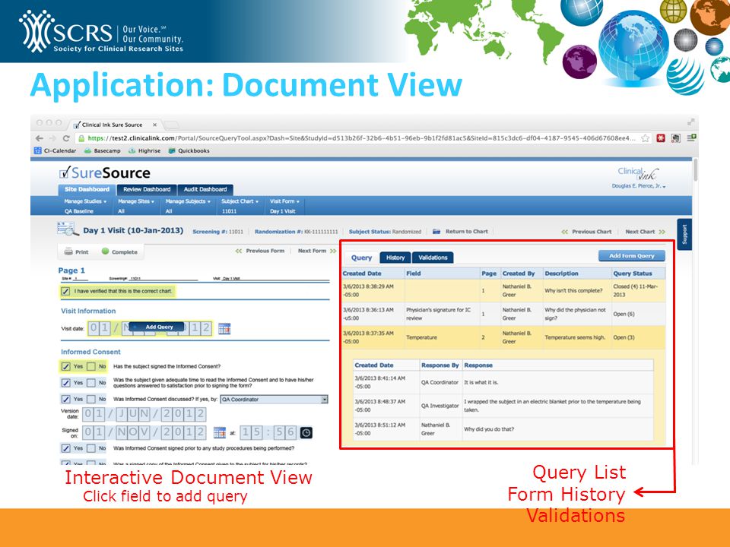Check Yes for adequate time to read consent
The image size is (730, 547).
(66, 383)
